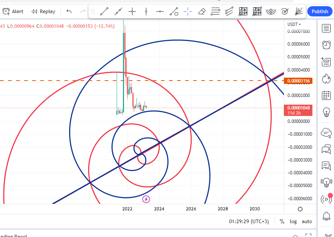Open the Calendar panel
Image resolution: width=334 pixels, height=237 pixels.
coord(326,96)
